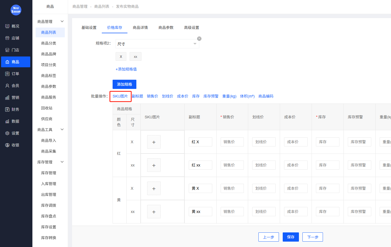391x247 pixels.
Task: Remove 规格项2 using the × icon
Action: tap(199, 38)
